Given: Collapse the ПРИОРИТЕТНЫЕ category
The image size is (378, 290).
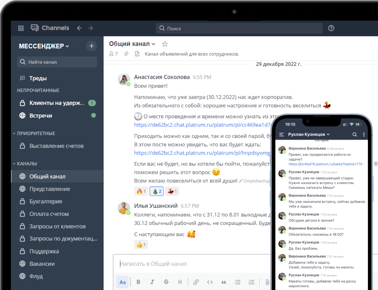Looking at the screenshot, I should (x=34, y=133).
